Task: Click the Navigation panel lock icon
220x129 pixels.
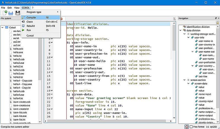Action: coord(218,23)
